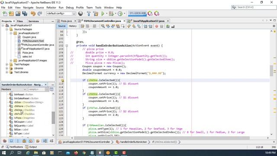Click the Save All toolbar icon
The width and height of the screenshot is (277, 156).
[25, 13]
